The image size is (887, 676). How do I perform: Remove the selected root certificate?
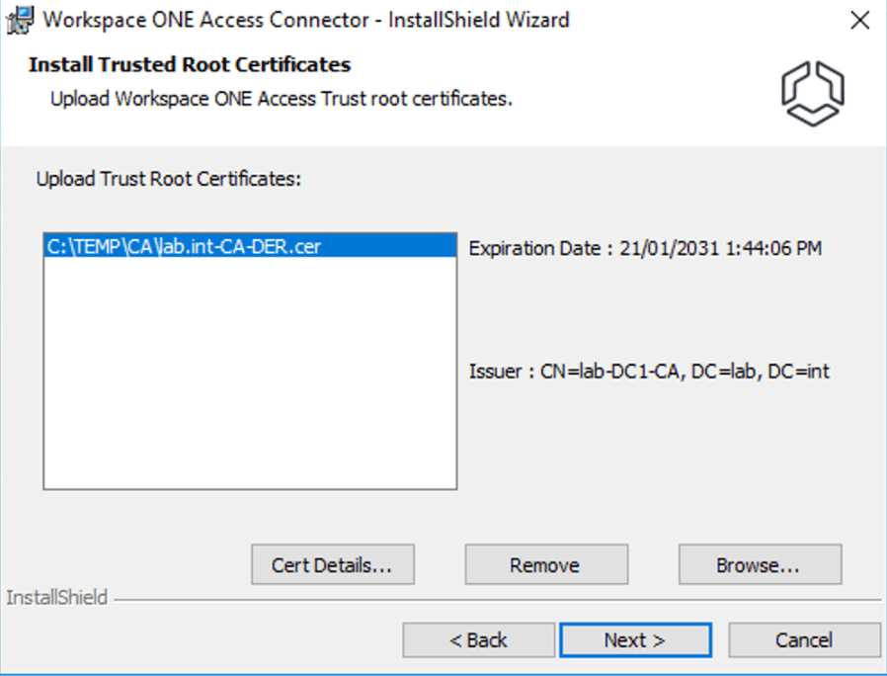click(545, 565)
